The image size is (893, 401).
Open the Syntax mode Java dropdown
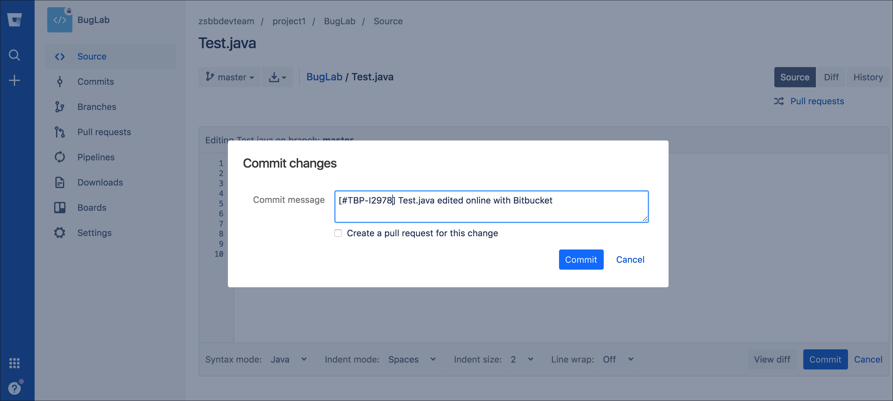289,359
